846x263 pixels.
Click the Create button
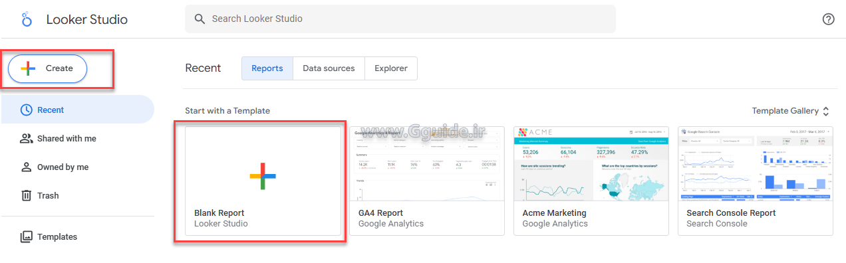click(48, 68)
